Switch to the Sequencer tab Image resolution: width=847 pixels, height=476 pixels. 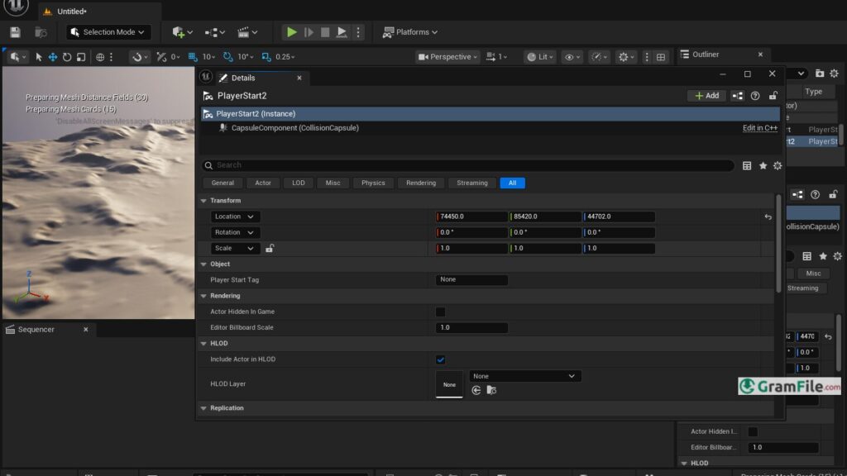(x=36, y=329)
